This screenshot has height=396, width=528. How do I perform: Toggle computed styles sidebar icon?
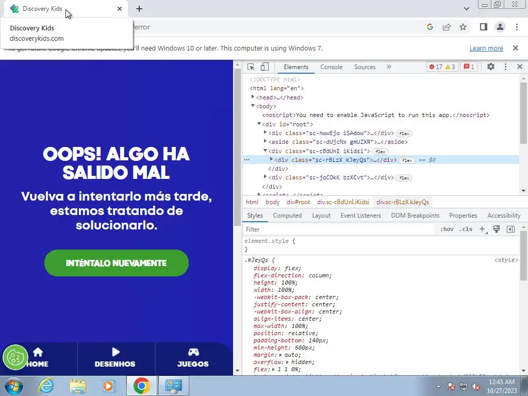510,229
